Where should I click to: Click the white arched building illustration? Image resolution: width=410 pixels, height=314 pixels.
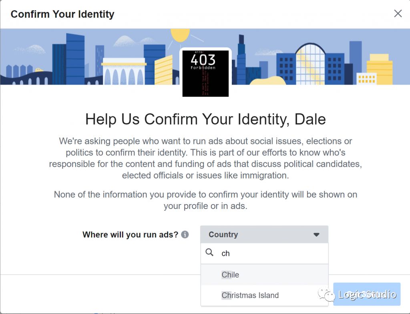[124, 71]
